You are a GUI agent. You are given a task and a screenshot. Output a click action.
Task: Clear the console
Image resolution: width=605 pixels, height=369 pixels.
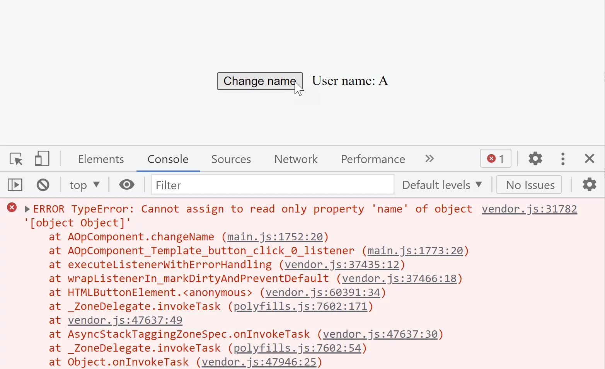(x=43, y=185)
